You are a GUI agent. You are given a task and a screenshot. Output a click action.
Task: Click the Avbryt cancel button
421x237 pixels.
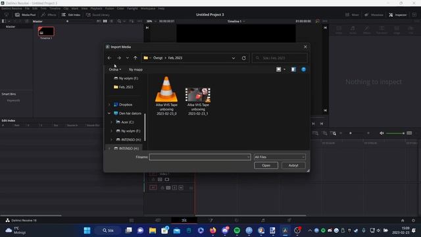tap(293, 165)
